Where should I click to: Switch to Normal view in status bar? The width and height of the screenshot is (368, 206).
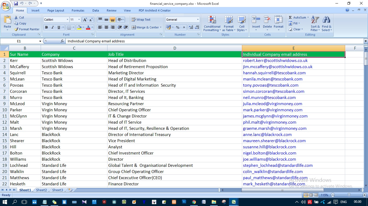306,195
